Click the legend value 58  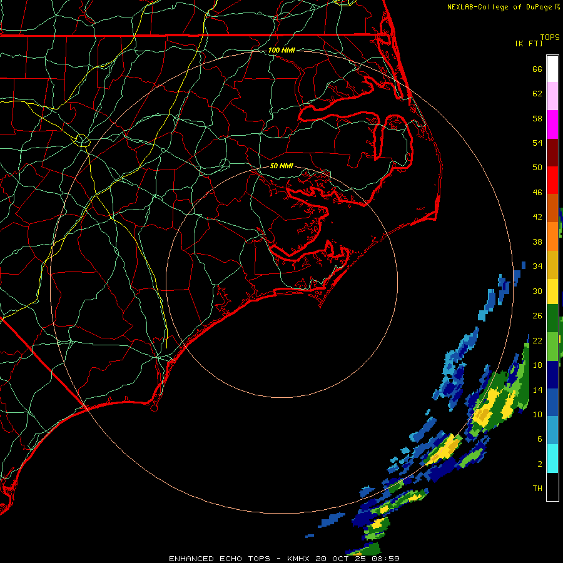tap(537, 118)
